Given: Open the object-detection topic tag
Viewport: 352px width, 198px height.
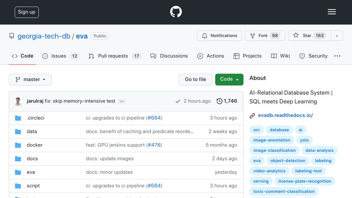Looking at the screenshot, I should click(288, 161).
